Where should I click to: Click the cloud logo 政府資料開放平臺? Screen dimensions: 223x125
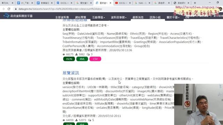[x=18, y=16]
